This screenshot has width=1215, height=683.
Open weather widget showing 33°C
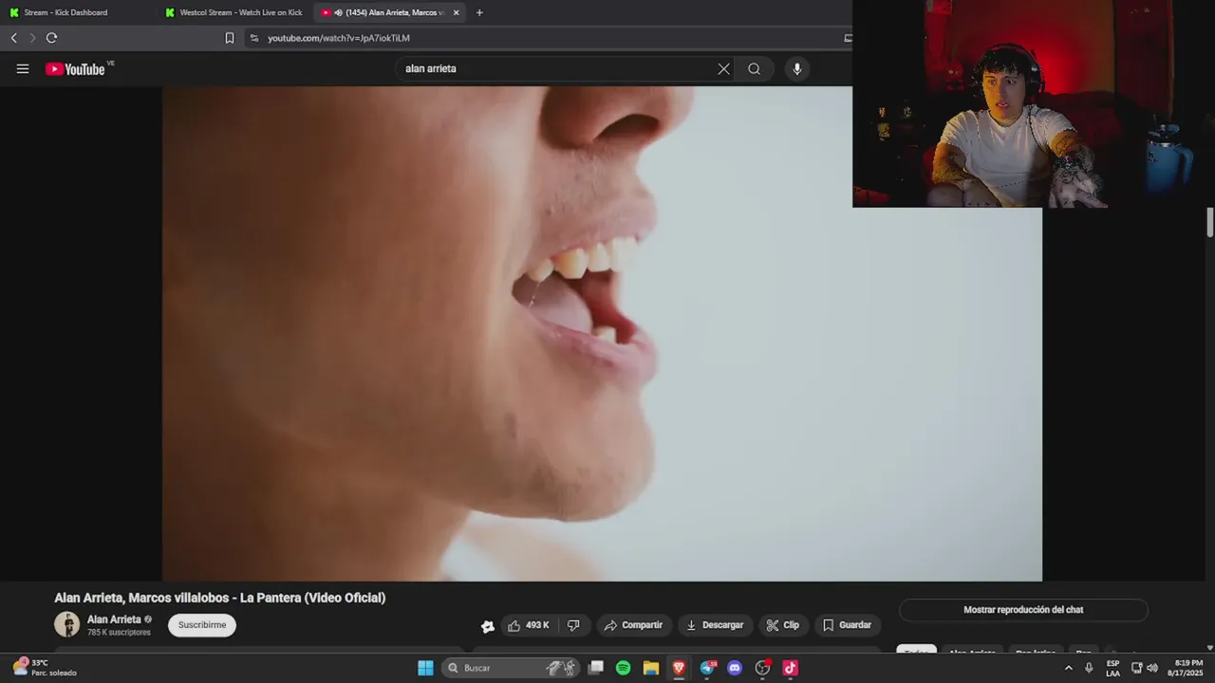(x=45, y=668)
